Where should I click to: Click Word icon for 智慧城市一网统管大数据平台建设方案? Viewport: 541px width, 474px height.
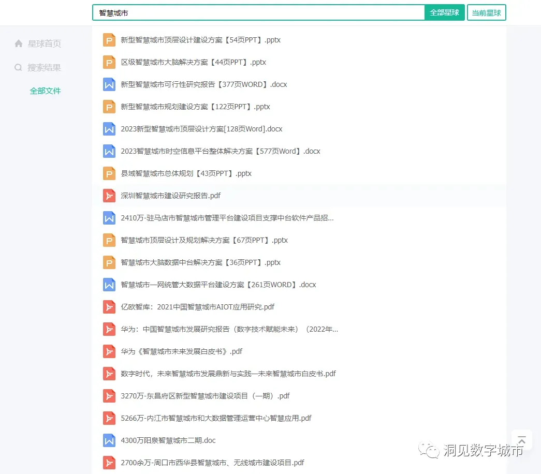click(x=109, y=285)
